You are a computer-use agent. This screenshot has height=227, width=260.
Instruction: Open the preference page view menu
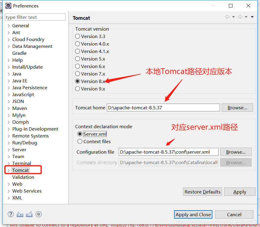point(252,17)
